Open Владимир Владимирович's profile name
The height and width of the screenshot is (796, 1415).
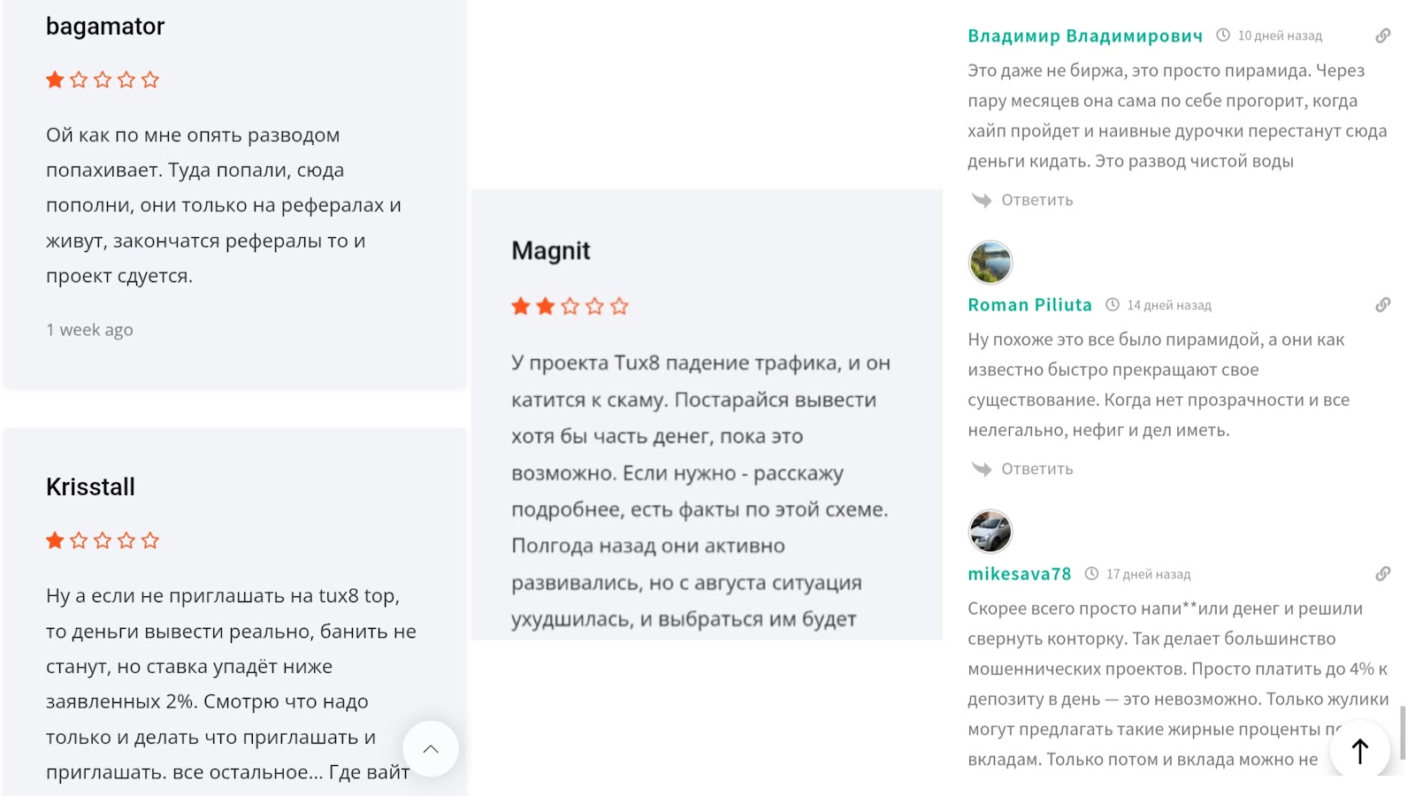1085,36
